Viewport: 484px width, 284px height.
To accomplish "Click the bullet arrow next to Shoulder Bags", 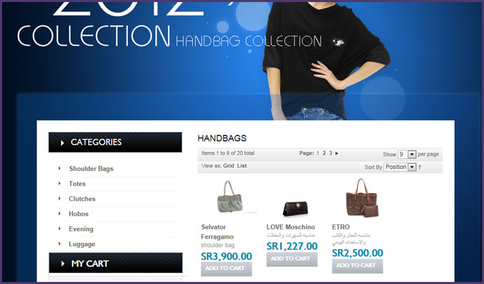I will [59, 168].
